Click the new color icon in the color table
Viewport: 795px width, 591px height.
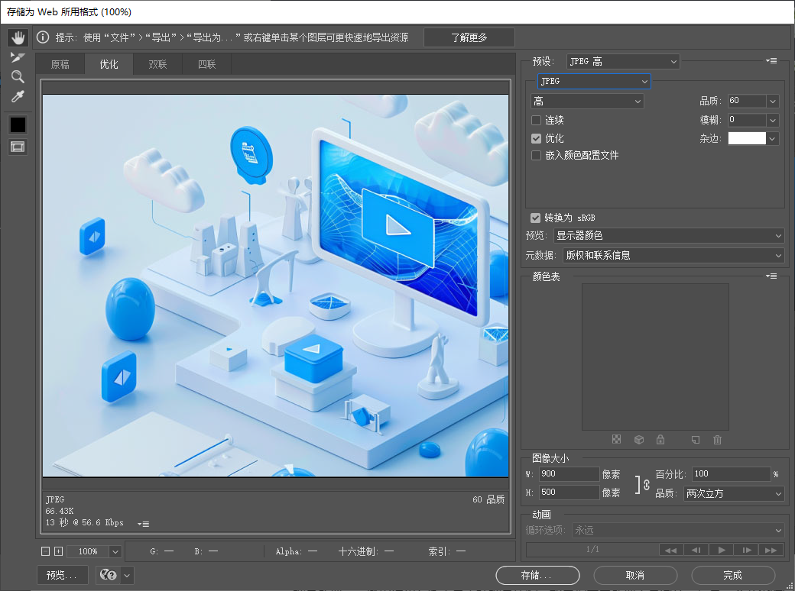coord(695,439)
